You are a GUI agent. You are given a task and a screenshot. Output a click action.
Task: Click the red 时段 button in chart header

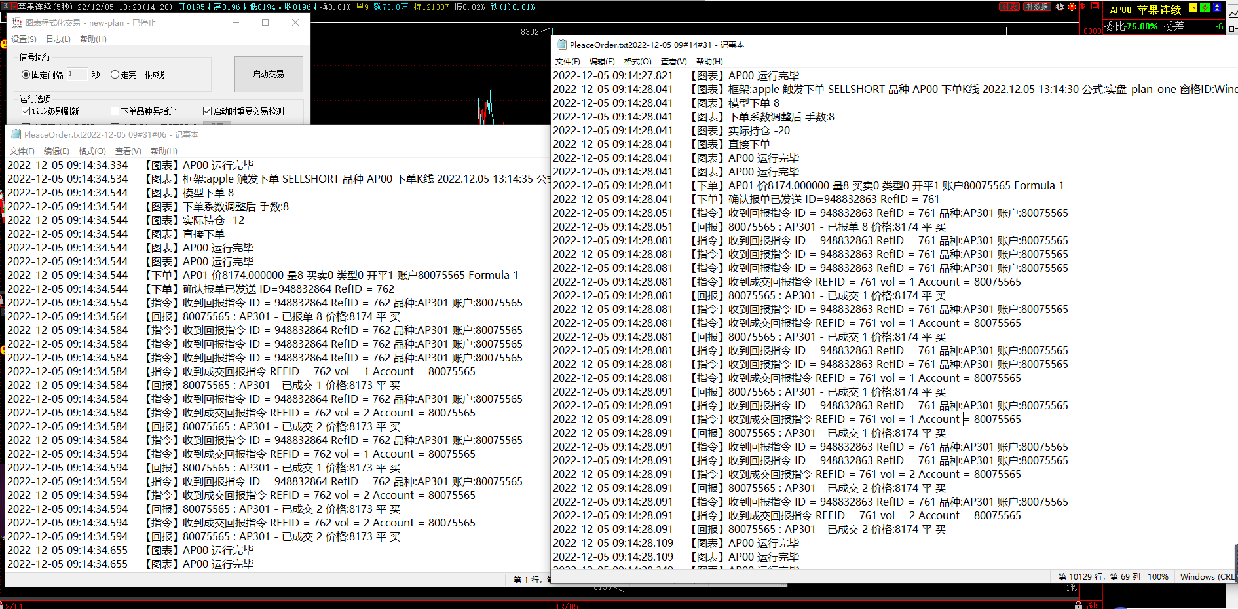click(x=1009, y=7)
